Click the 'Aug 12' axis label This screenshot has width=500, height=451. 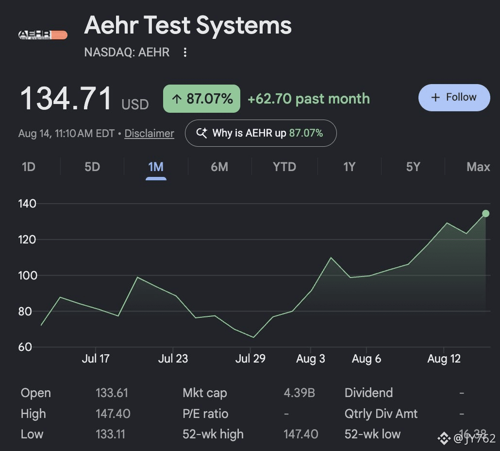click(444, 359)
